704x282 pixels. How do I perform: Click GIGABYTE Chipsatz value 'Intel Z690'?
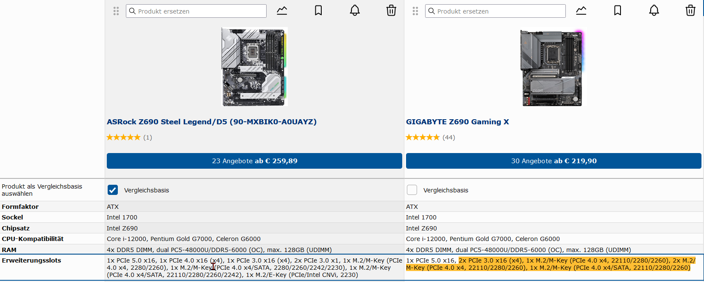pos(421,228)
